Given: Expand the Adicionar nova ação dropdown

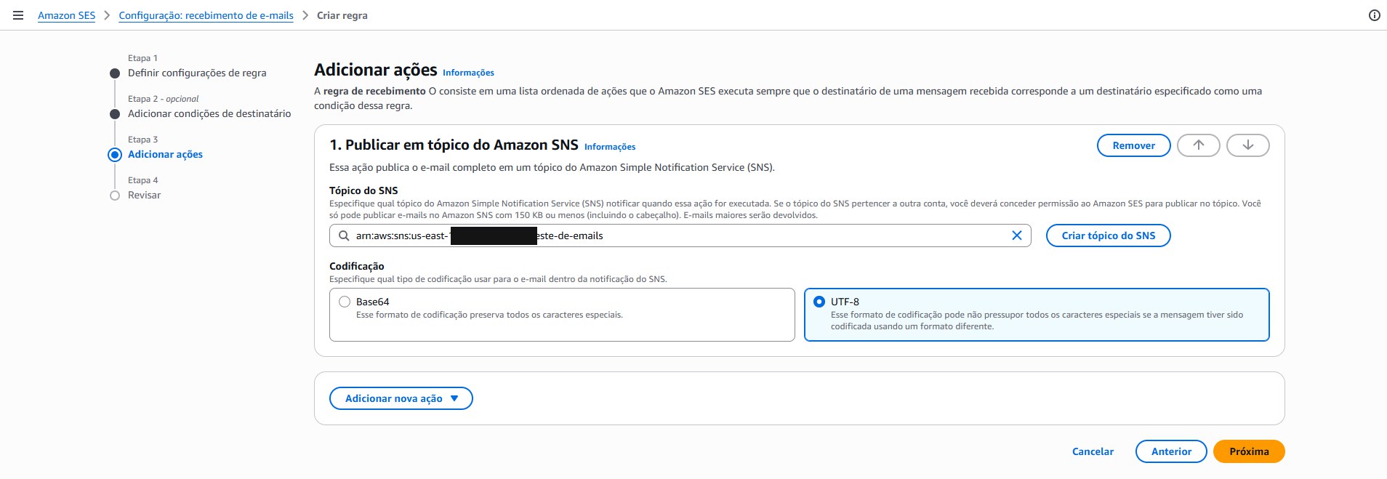Looking at the screenshot, I should [x=401, y=398].
